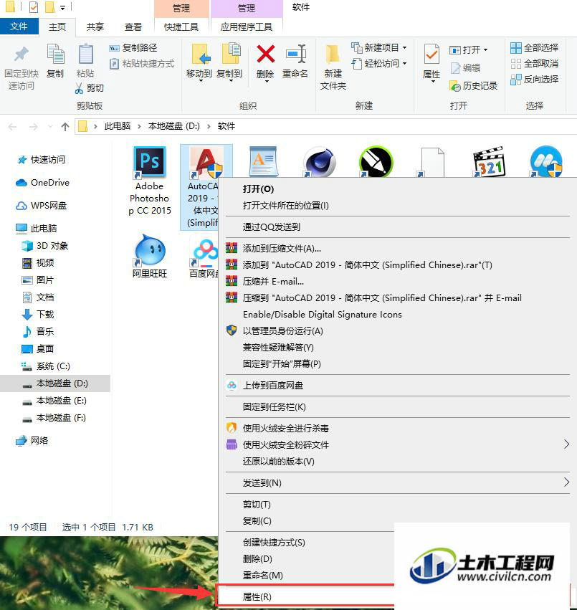Screen dimensions: 577x610
Task: Open the 3D Objects folder
Action: (44, 246)
